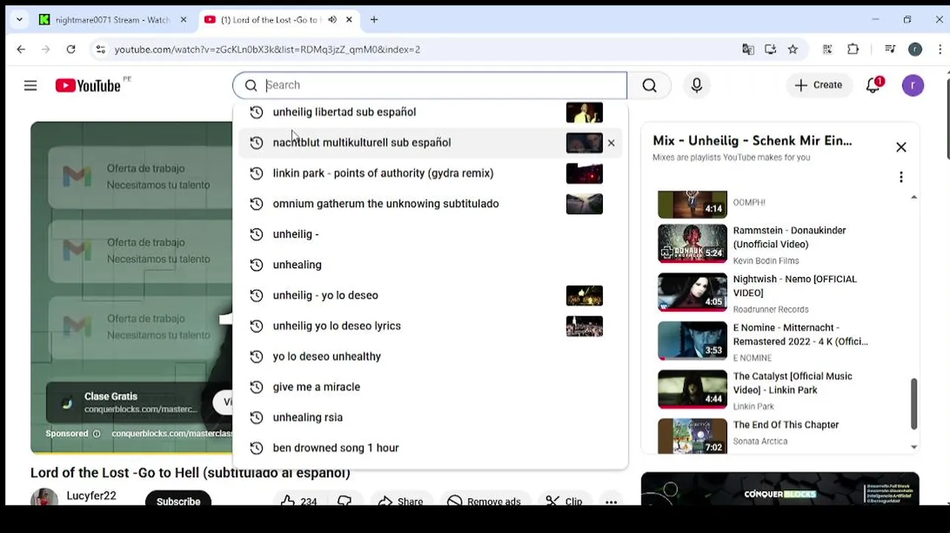
Task: Go back with the browser back arrow
Action: pyautogui.click(x=21, y=50)
